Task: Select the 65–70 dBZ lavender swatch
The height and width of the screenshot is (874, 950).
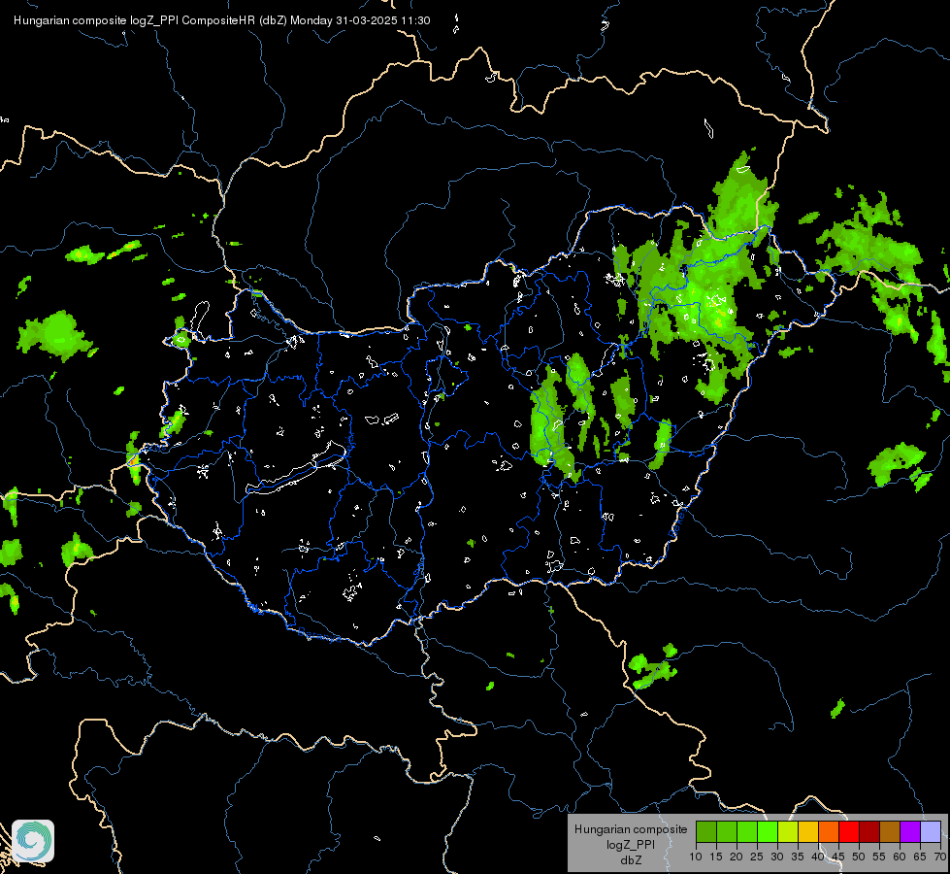Action: pos(931,831)
